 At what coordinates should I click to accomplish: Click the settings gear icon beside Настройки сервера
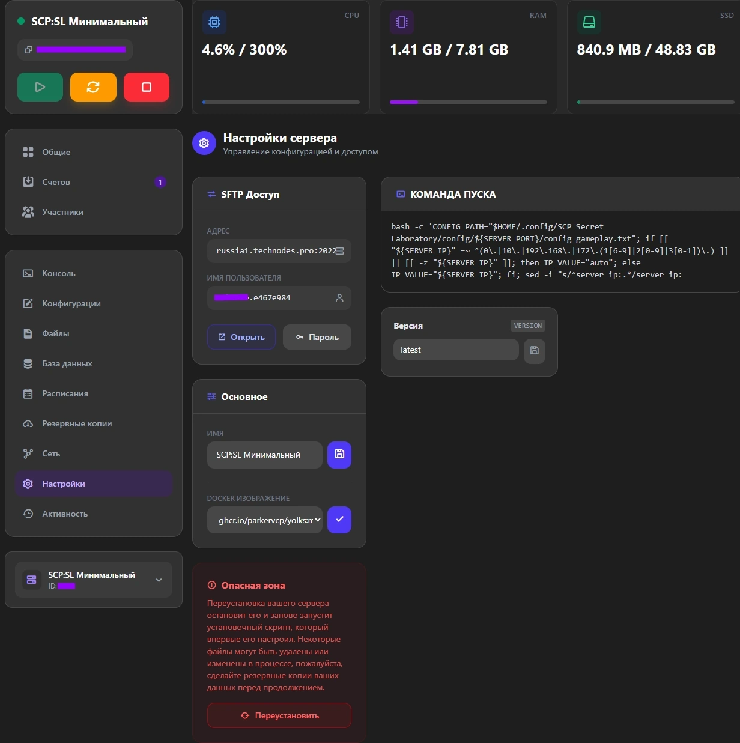point(204,143)
